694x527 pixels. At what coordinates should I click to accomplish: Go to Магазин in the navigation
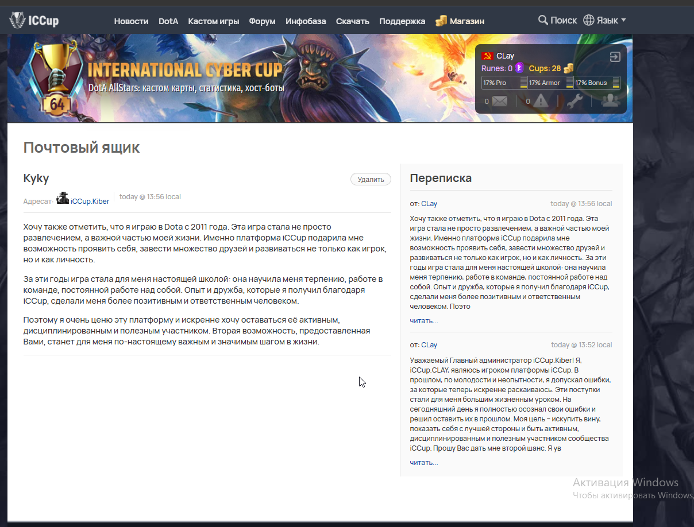pyautogui.click(x=460, y=21)
